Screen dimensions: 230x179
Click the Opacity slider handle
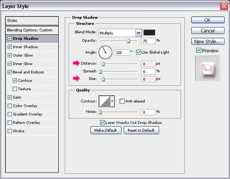[129, 41]
